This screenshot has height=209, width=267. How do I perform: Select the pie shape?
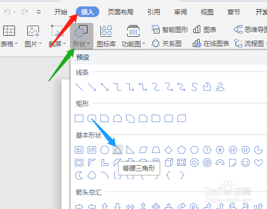[258, 150]
